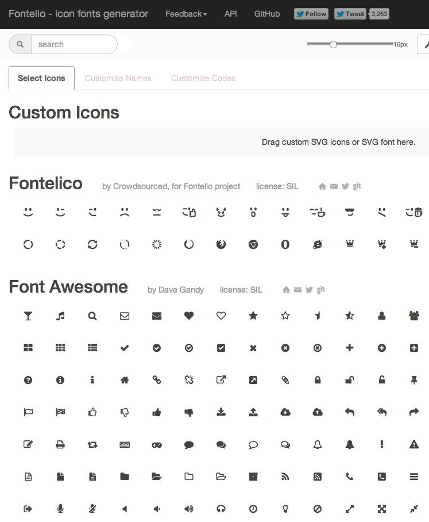The image size is (429, 522).
Task: Select the bell notification icon
Action: pyautogui.click(x=318, y=444)
